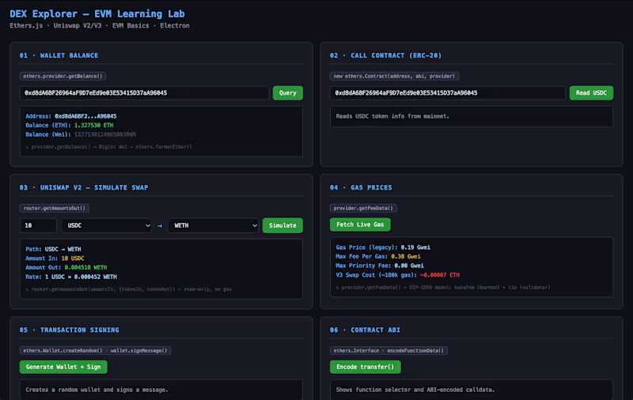Click the DEX Explorer — EVM Learning Lab title

97,13
